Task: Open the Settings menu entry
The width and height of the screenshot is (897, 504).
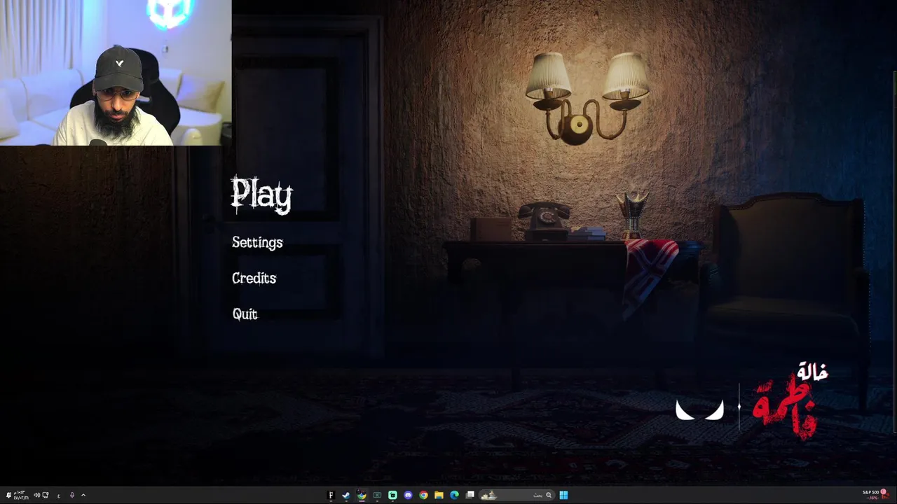Action: (257, 242)
